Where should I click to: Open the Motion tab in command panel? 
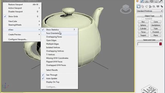[152, 1]
